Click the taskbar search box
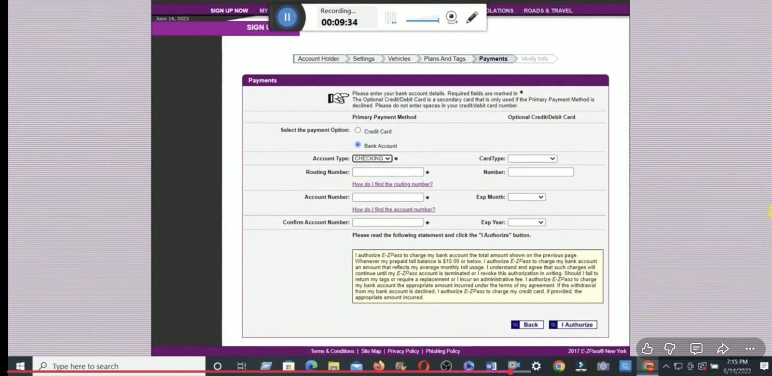This screenshot has height=376, width=772. click(x=119, y=366)
